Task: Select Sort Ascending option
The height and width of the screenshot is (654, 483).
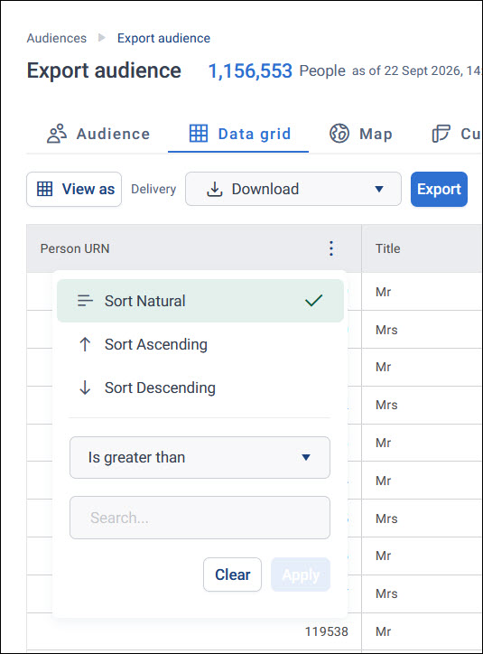Action: pyautogui.click(x=200, y=344)
